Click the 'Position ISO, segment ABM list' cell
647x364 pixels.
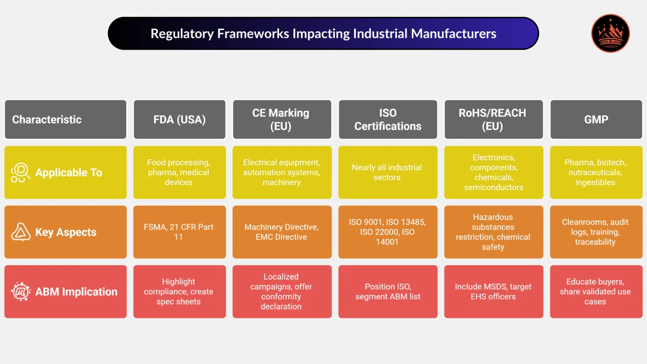coord(387,291)
